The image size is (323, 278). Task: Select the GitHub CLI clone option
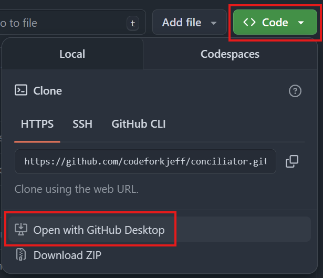[x=139, y=124]
